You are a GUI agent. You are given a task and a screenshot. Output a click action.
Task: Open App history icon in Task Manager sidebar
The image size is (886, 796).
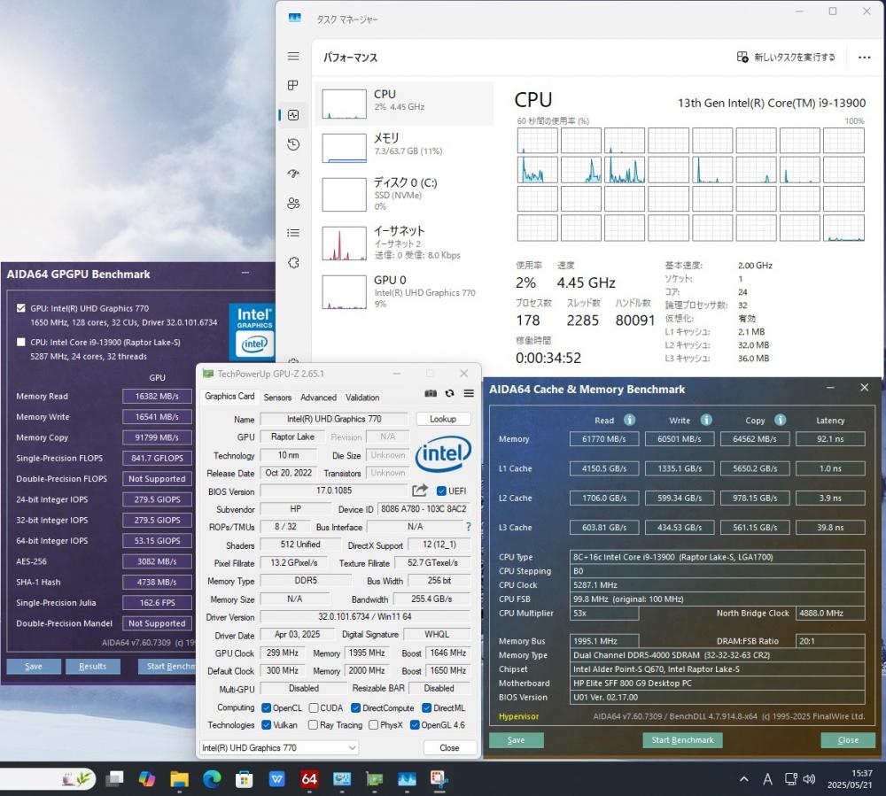[292, 144]
